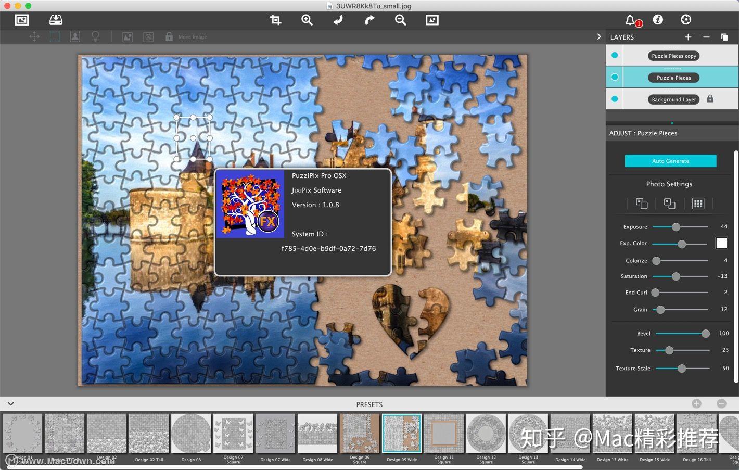Viewport: 739px width, 470px height.
Task: Click the add image tool icon
Action: [128, 37]
